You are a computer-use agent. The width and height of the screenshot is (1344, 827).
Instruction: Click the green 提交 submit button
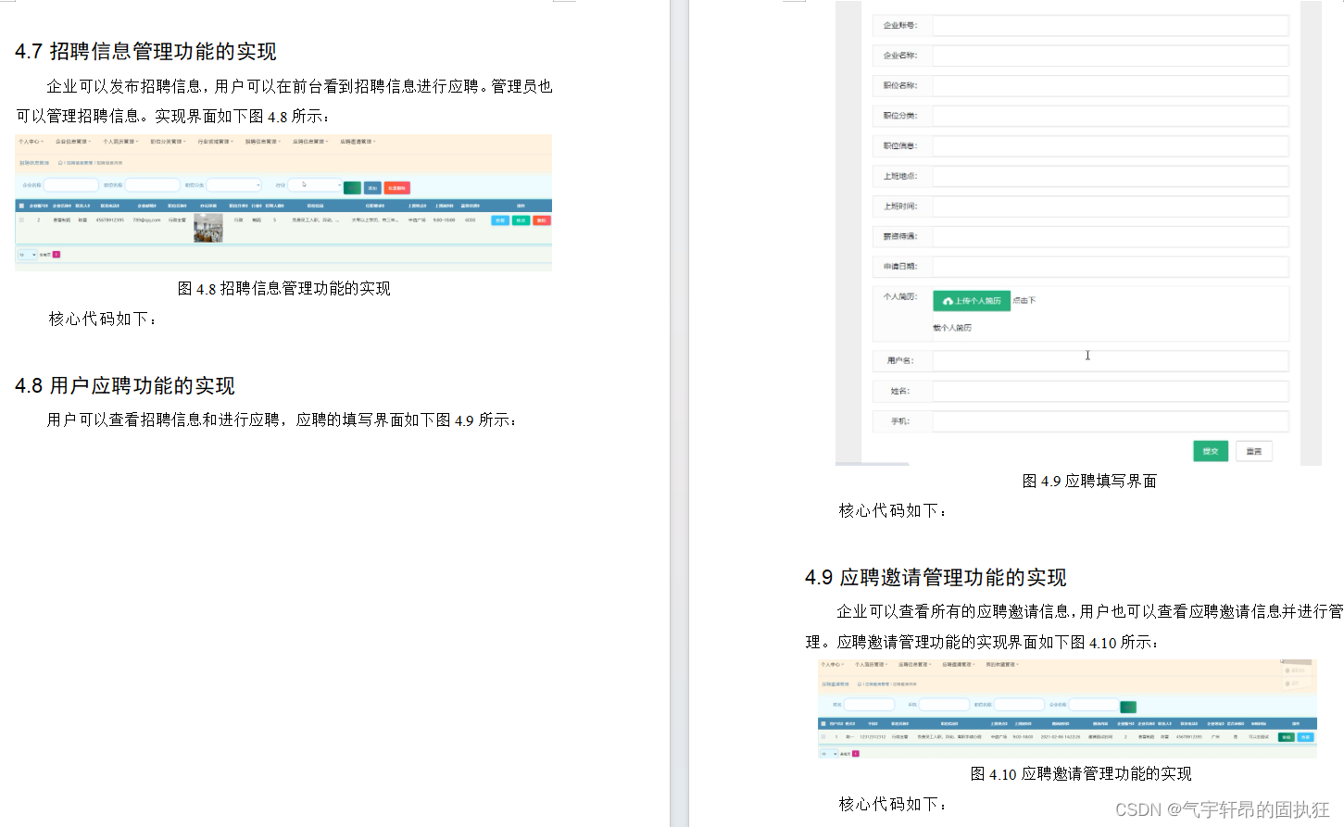coord(1211,451)
